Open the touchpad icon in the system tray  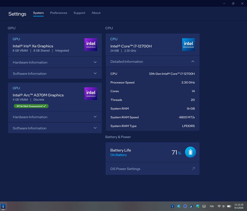204,206
